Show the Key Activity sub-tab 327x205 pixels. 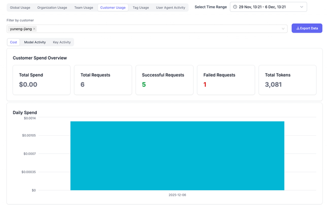62,42
